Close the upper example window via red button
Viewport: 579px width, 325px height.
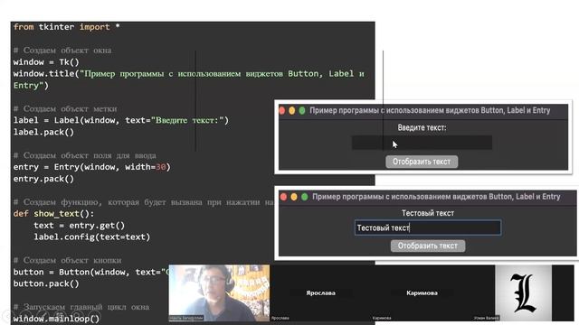pos(282,110)
